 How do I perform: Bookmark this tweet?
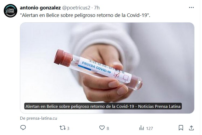coord(181,128)
